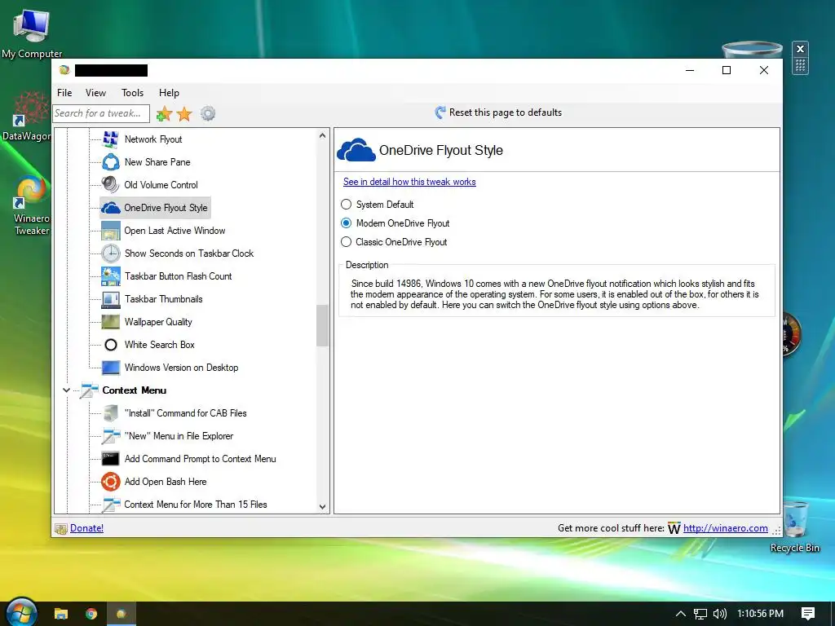The width and height of the screenshot is (835, 626).
Task: Click the tree scrollbar down arrow
Action: [x=322, y=507]
